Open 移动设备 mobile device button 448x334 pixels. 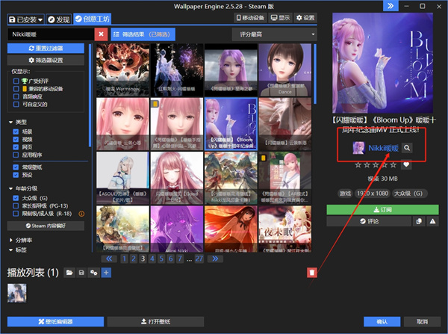250,18
